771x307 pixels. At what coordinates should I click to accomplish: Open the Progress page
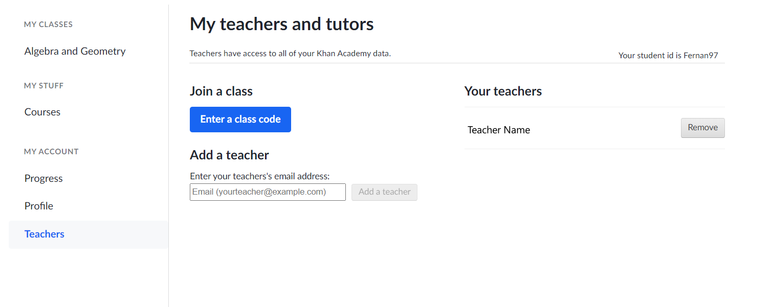[43, 178]
